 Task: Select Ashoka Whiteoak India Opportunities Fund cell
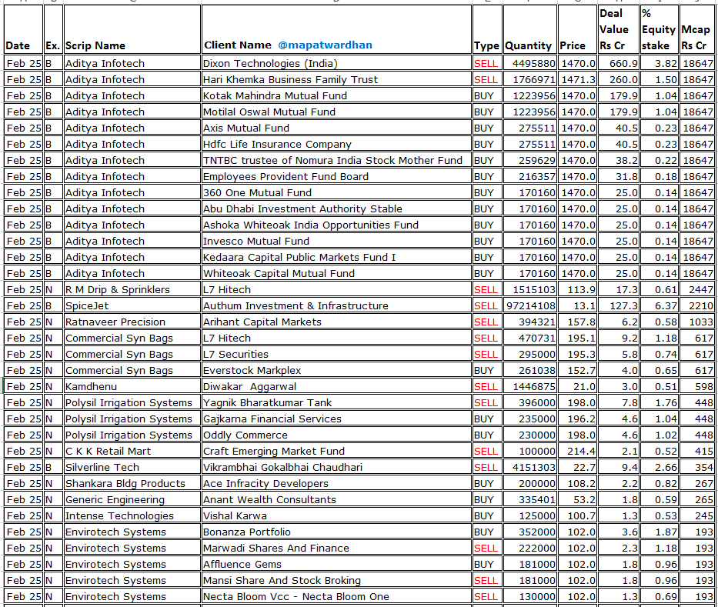point(336,225)
